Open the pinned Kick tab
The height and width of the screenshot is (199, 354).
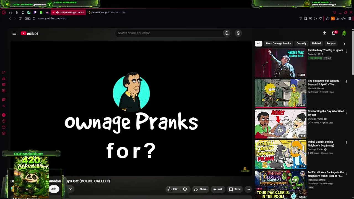(x=41, y=12)
